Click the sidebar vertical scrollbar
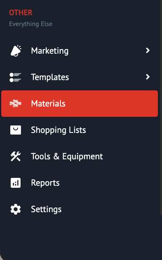This screenshot has width=162, height=260. [161, 108]
